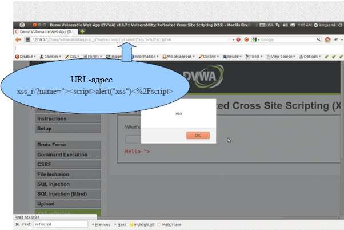The height and width of the screenshot is (230, 344).
Task: Open the Miscellaneous dropdown menu
Action: coord(180,57)
